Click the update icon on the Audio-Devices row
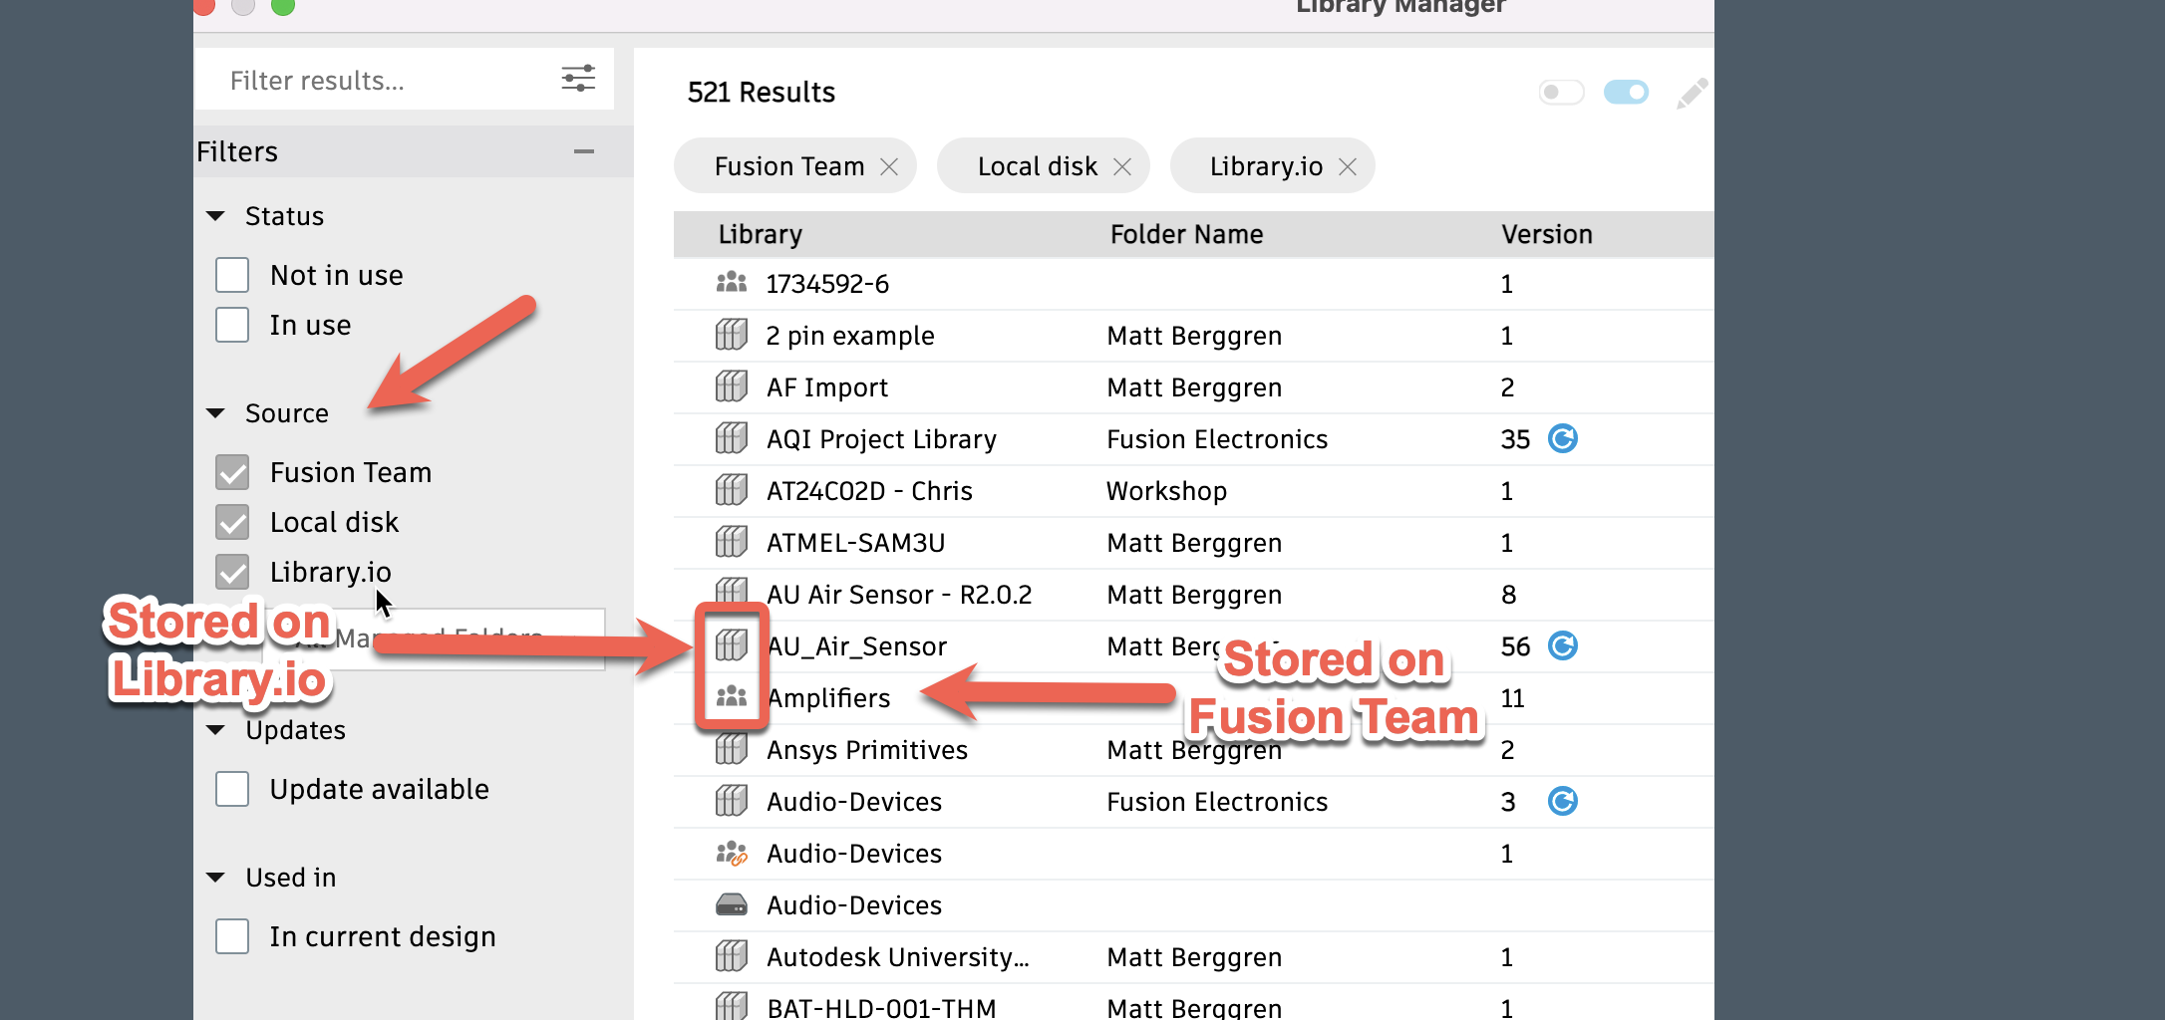Screen dimensions: 2165x1020 pyautogui.click(x=1563, y=801)
